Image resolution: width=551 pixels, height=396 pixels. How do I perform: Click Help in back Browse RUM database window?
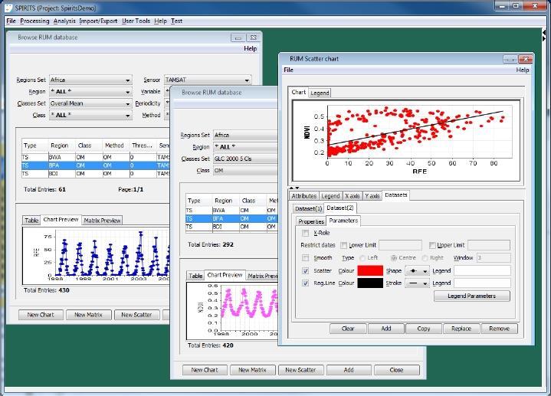(250, 48)
